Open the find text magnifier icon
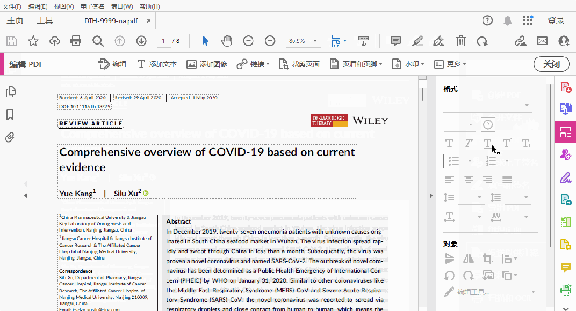 [x=98, y=41]
